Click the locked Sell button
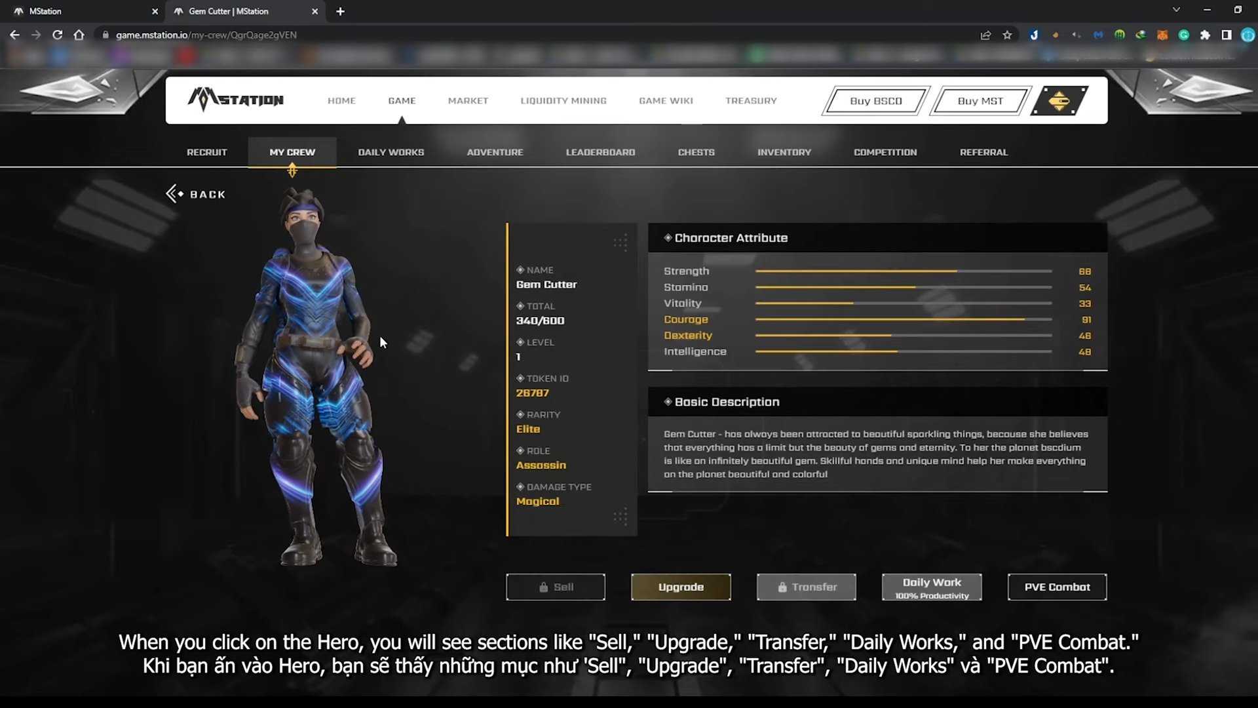 (x=556, y=587)
